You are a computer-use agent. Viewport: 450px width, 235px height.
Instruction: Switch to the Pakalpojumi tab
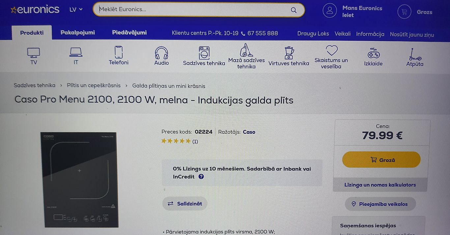pos(78,33)
